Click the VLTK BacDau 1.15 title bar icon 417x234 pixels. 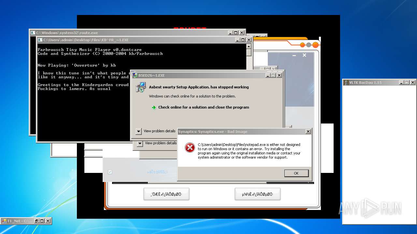346,83
